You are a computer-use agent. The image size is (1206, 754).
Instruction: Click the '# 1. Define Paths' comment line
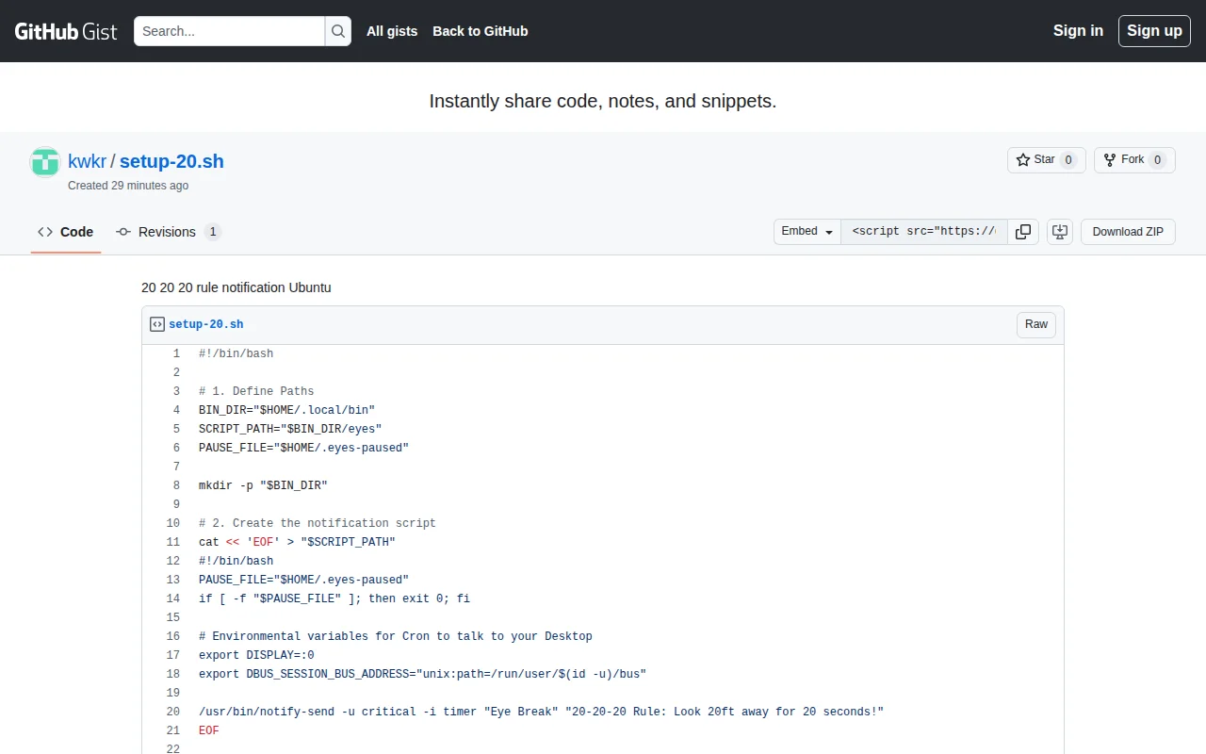coord(256,391)
